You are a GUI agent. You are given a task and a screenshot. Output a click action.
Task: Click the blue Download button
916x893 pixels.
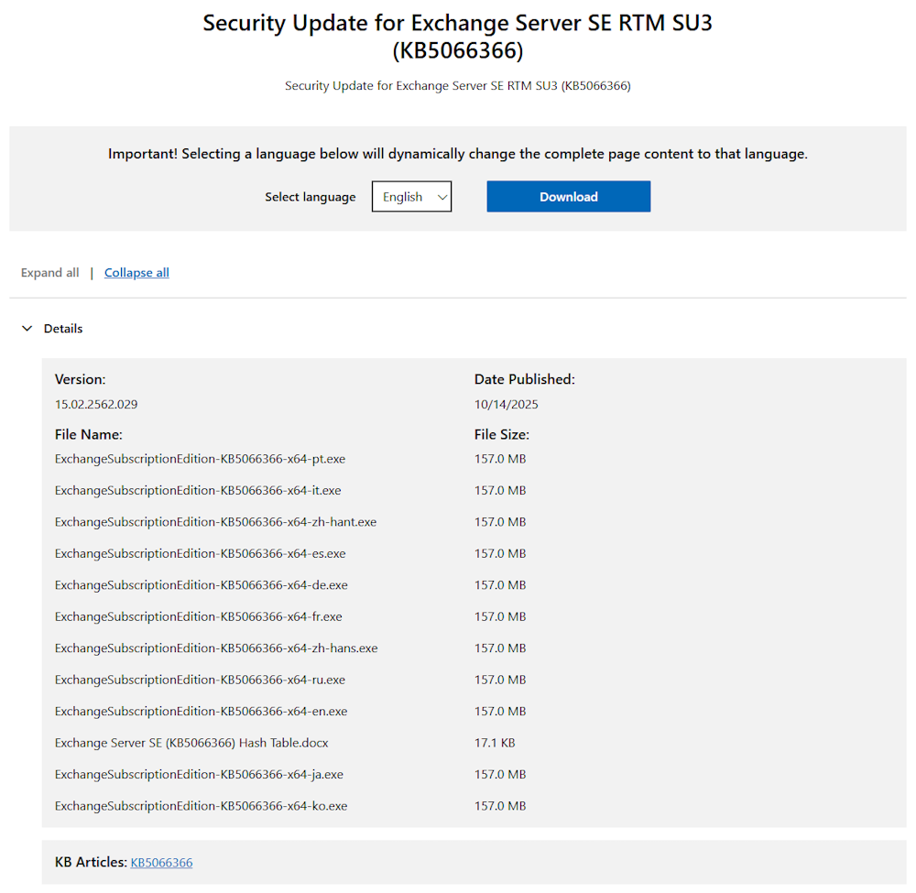pos(568,197)
